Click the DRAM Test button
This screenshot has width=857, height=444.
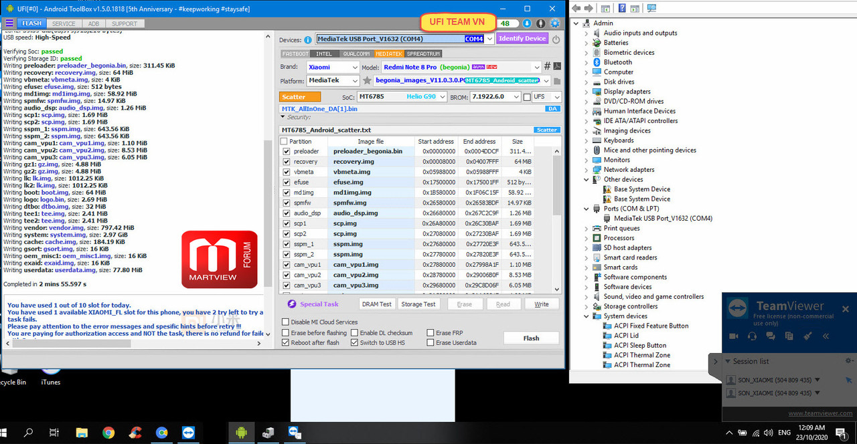pyautogui.click(x=376, y=304)
